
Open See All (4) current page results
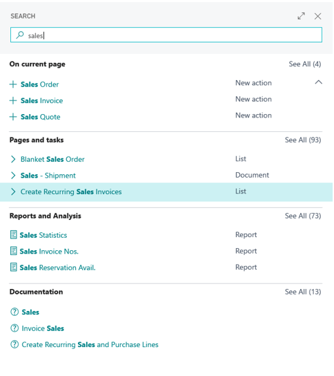306,64
